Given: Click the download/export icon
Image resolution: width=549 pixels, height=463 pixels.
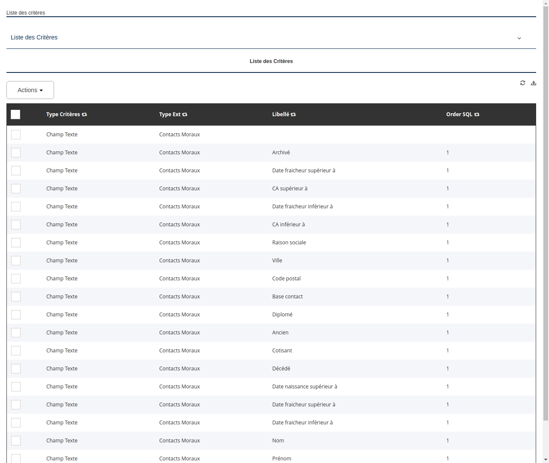Looking at the screenshot, I should pos(533,83).
